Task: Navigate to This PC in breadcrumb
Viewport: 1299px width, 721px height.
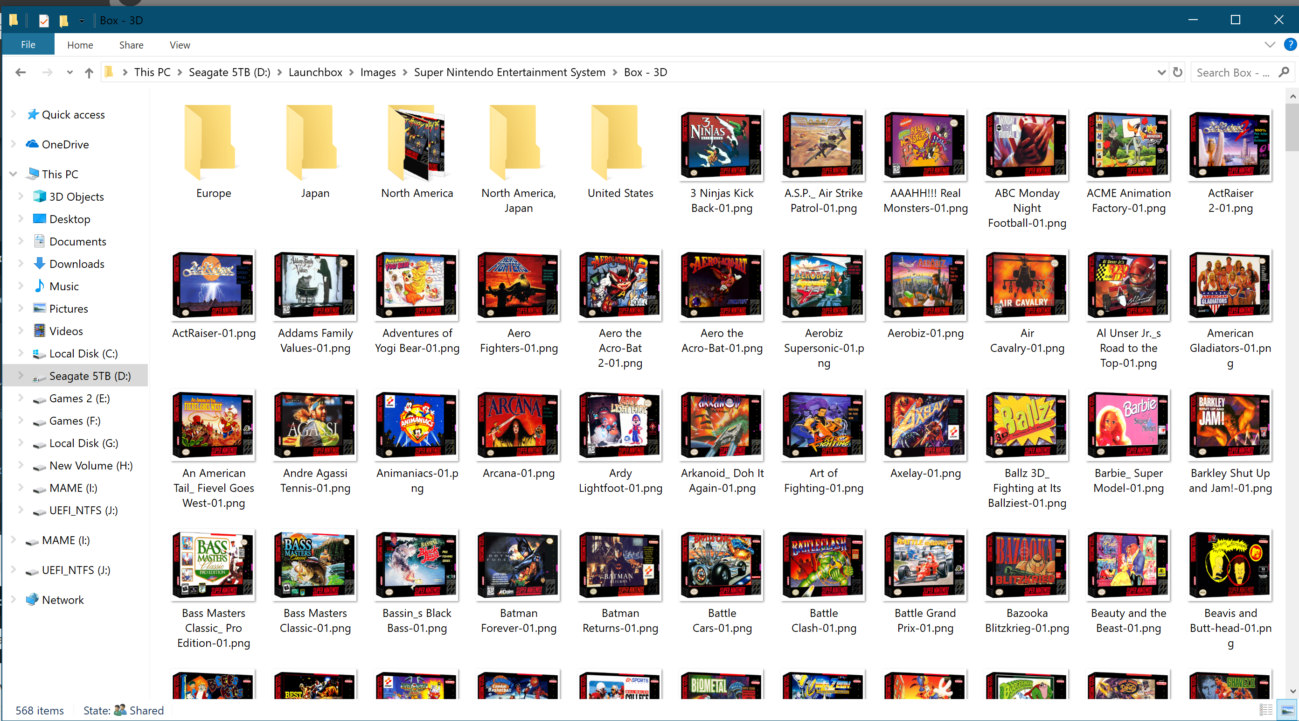Action: 152,72
